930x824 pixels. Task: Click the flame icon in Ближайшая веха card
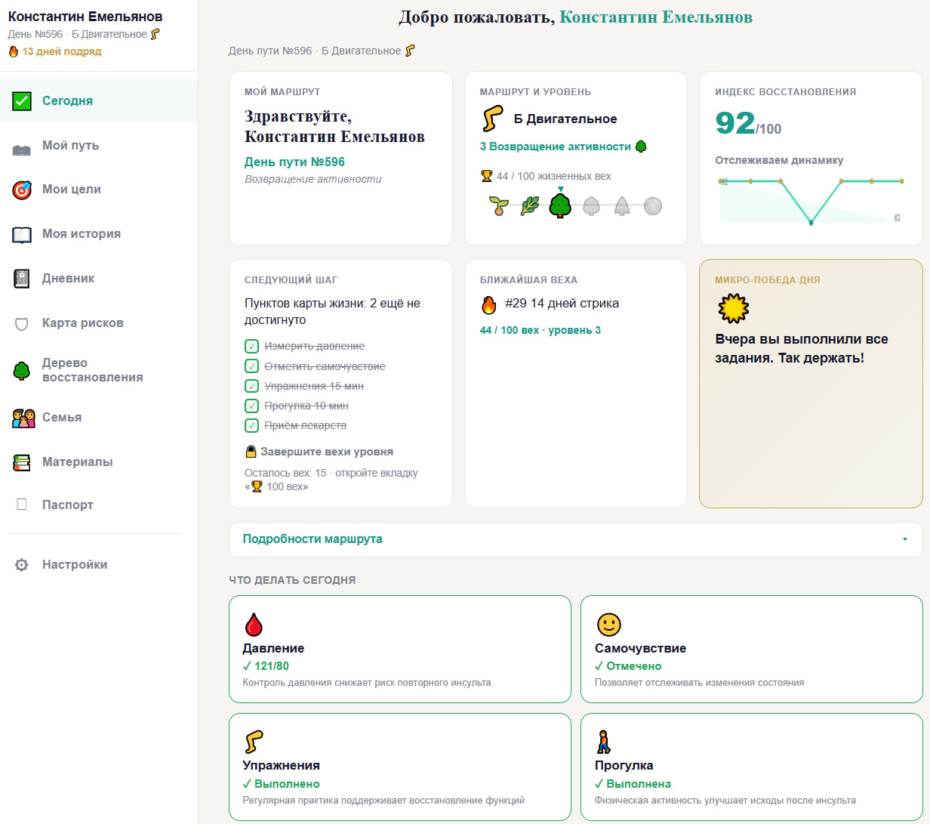489,304
